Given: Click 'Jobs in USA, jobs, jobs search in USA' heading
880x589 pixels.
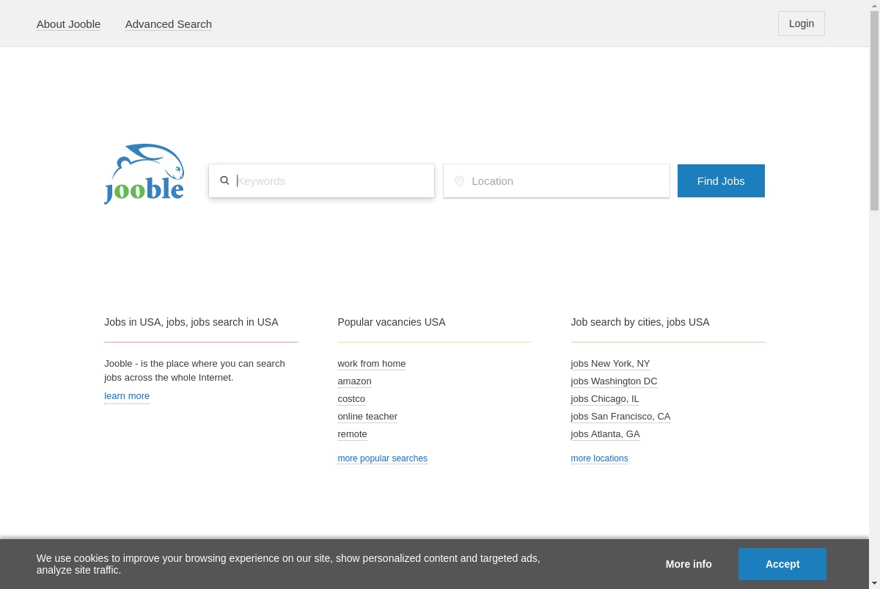Looking at the screenshot, I should (191, 322).
